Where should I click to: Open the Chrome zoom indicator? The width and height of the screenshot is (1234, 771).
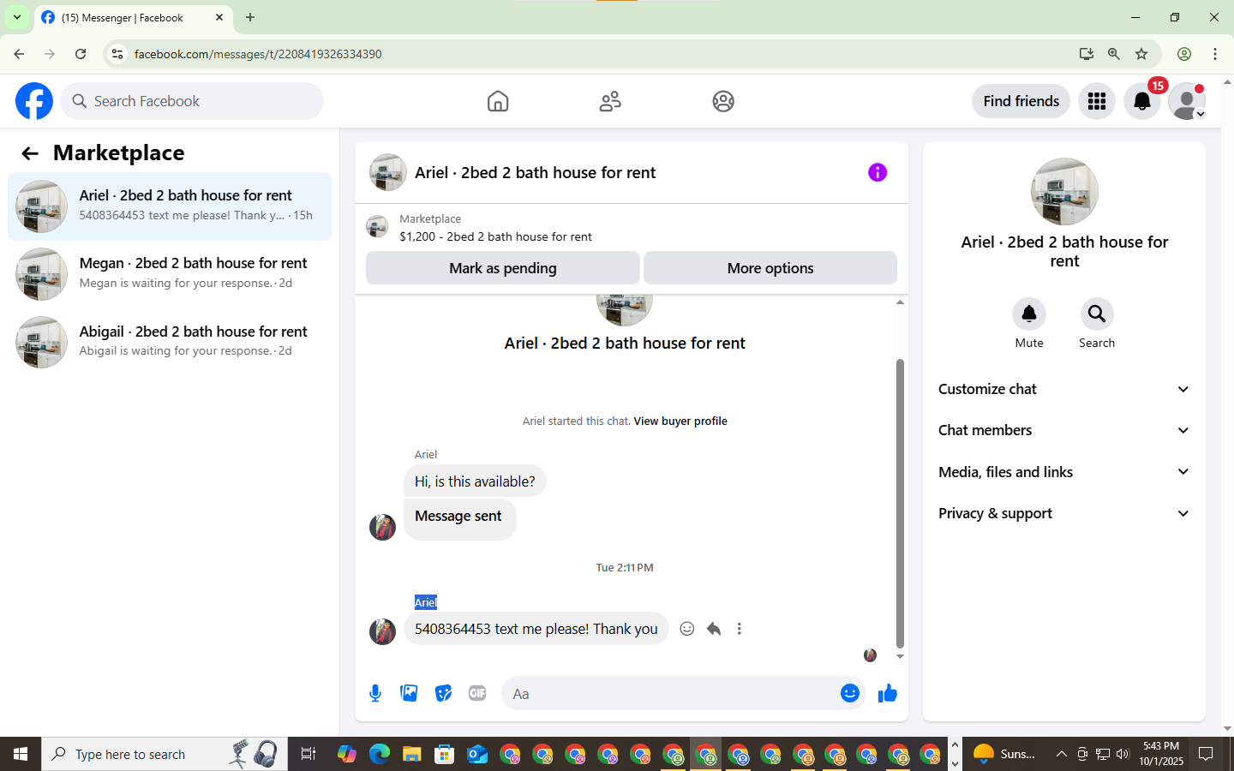point(1114,54)
